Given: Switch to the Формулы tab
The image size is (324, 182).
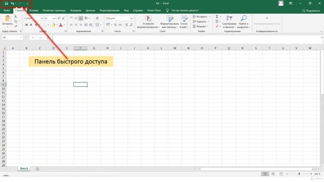Looking at the screenshot, I should (x=75, y=10).
